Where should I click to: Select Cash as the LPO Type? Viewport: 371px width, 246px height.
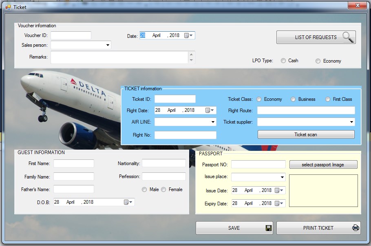(283, 61)
